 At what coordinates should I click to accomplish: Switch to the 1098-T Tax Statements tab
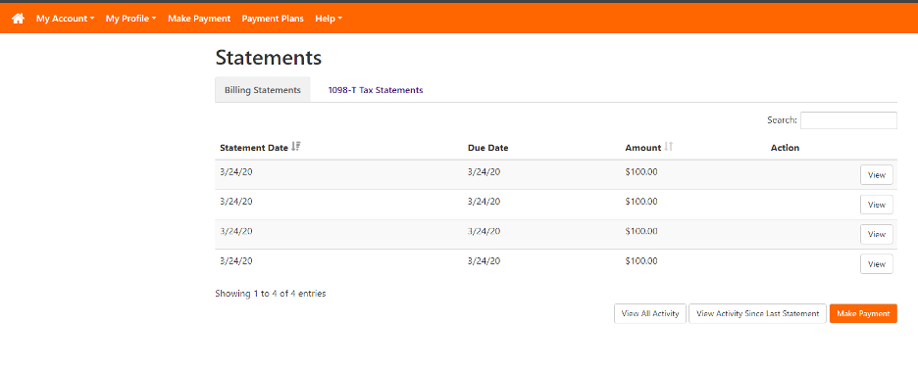[376, 90]
